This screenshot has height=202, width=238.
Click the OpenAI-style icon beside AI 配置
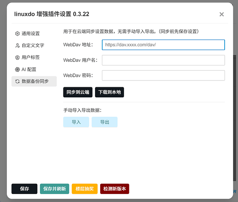[x=17, y=69]
